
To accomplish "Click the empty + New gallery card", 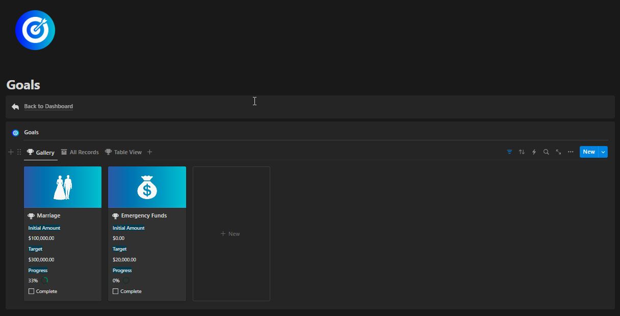I will click(x=231, y=234).
